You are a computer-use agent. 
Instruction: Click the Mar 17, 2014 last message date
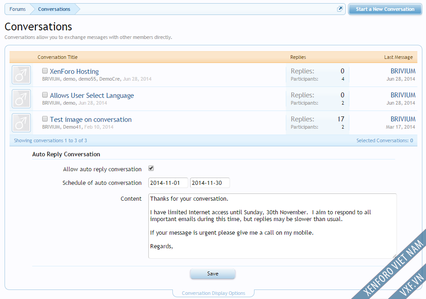coord(401,127)
